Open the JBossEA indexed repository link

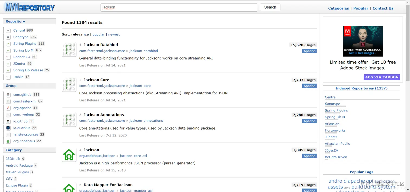pyautogui.click(x=331, y=150)
